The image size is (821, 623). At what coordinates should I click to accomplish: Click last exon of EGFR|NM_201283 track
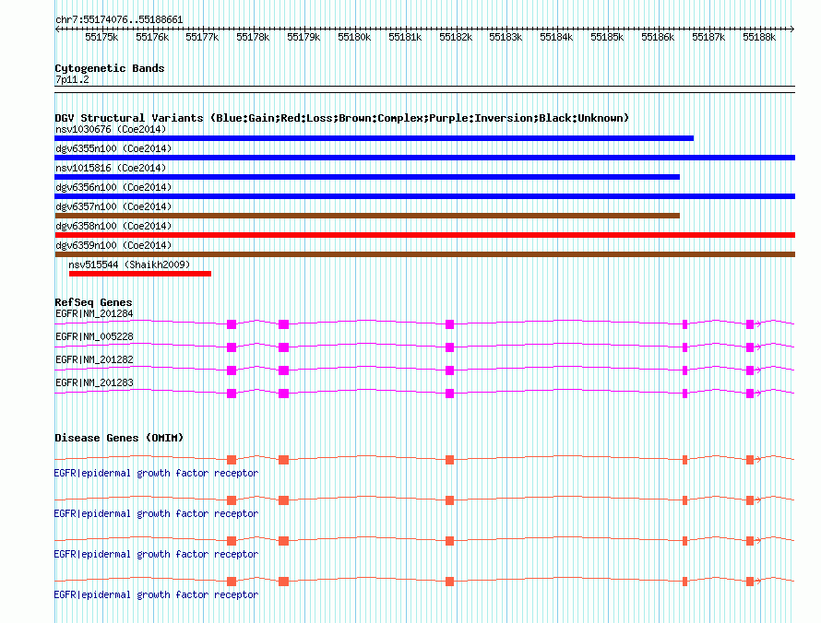point(750,394)
